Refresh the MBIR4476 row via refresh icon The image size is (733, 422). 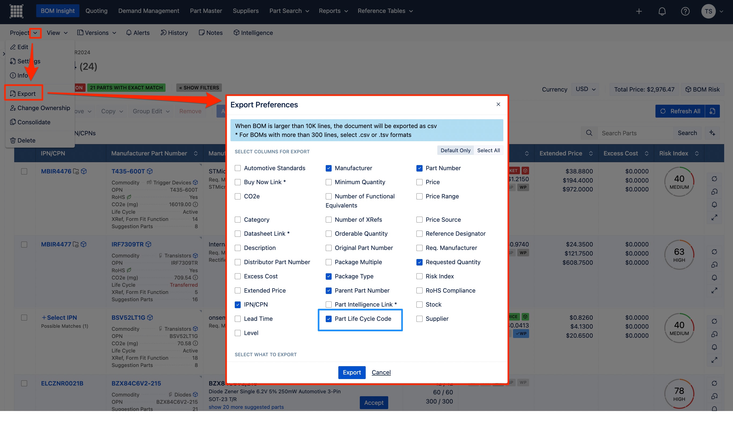[714, 179]
